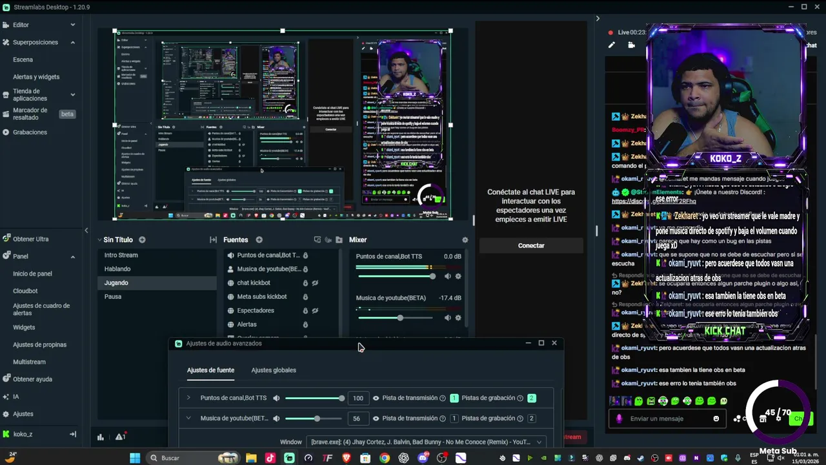Open Grabaciones in sidebar
This screenshot has width=826, height=465.
30,132
